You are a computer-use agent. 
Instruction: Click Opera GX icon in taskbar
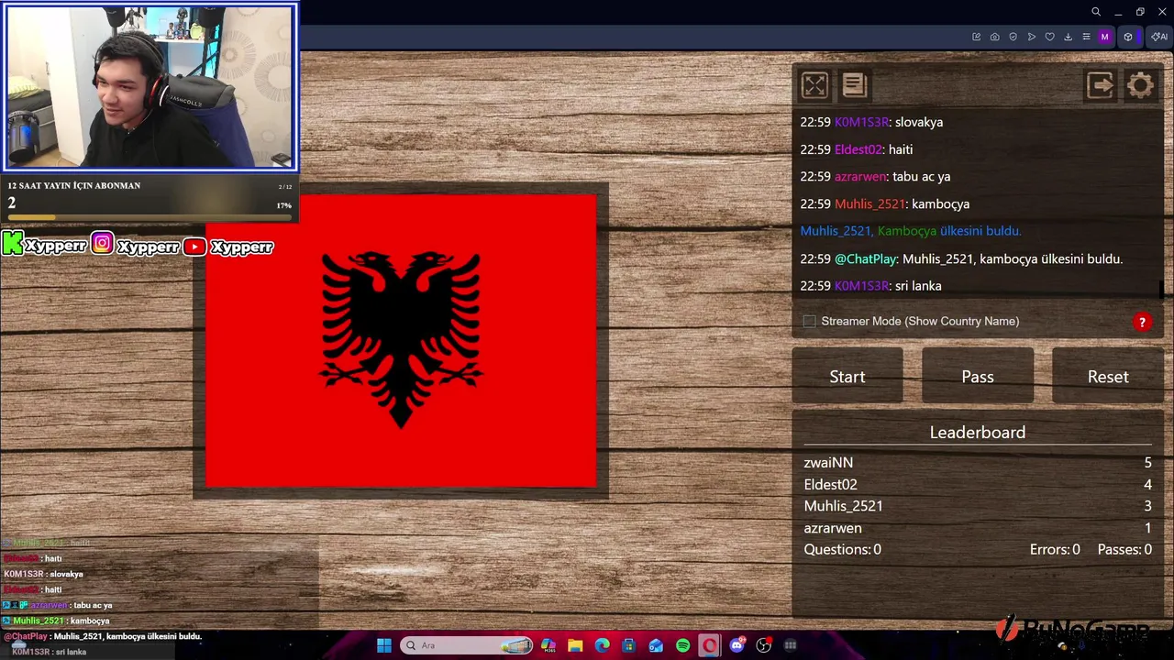pos(710,646)
